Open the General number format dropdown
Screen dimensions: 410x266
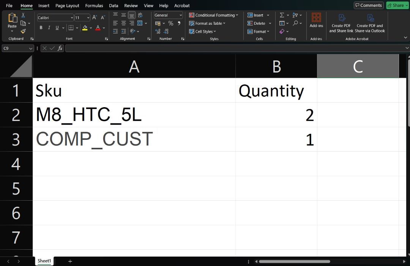point(181,15)
